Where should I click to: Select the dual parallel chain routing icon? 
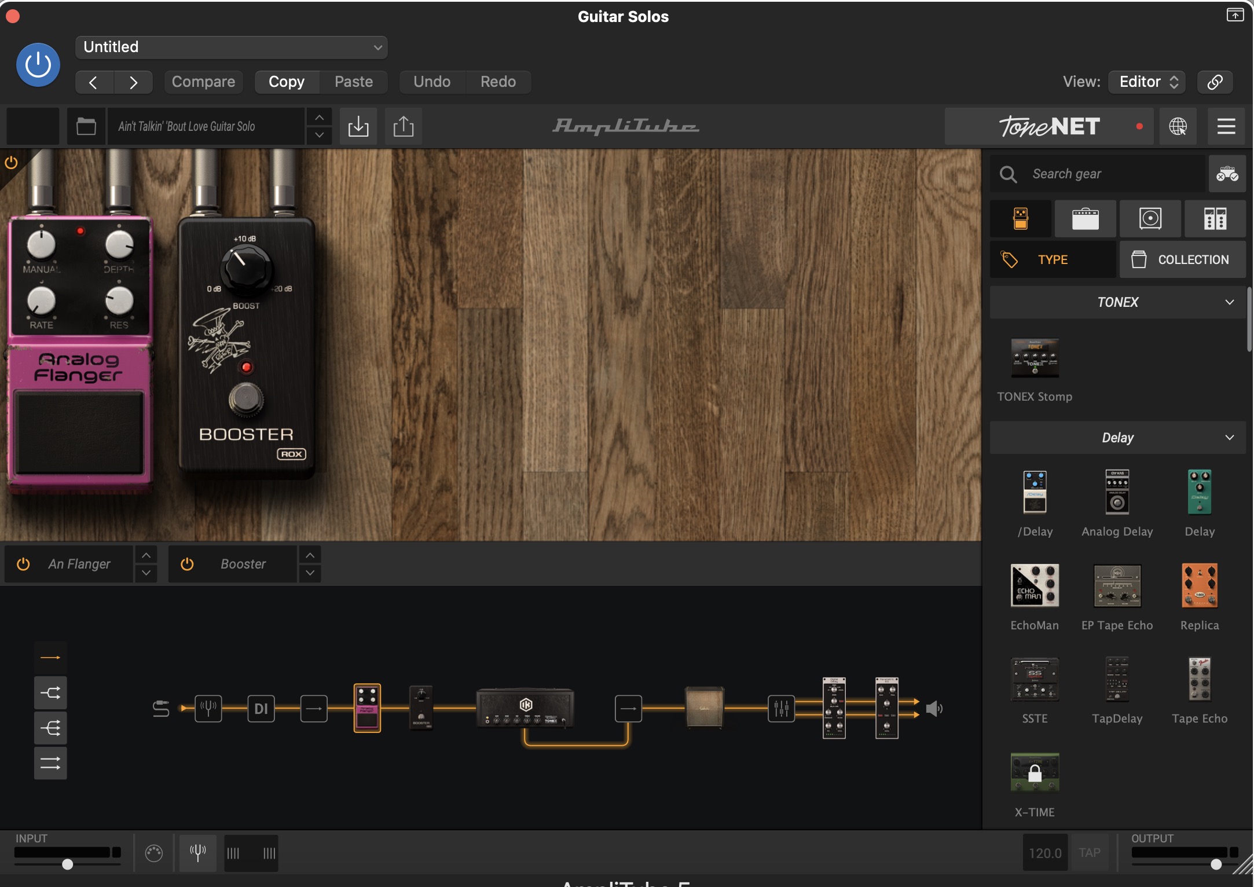[50, 763]
